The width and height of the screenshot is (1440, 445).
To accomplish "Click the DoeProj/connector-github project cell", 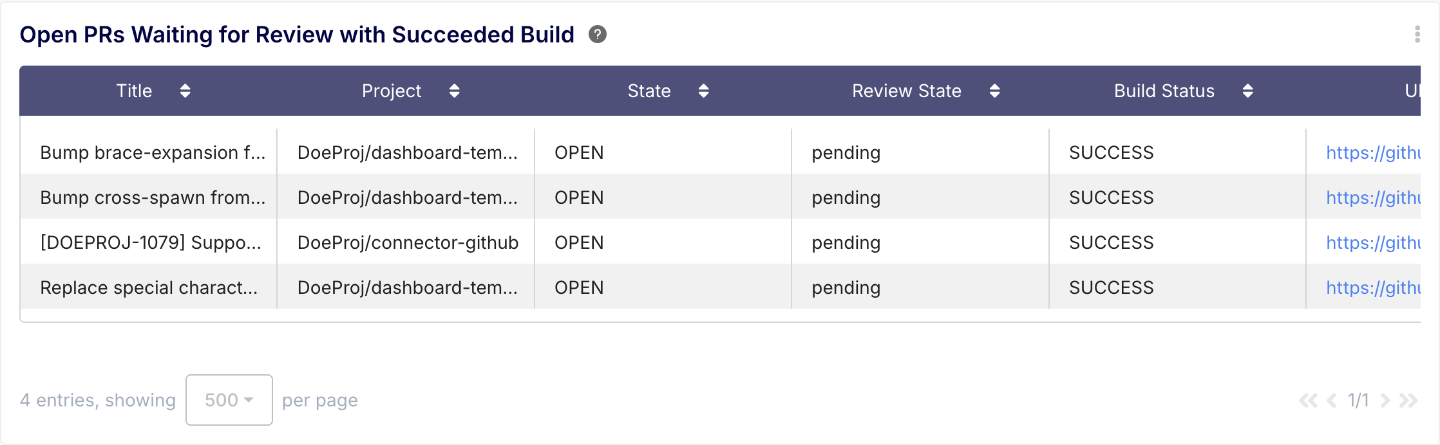I will tap(408, 242).
